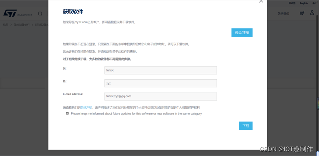Select the 获取软件 dialog heading
The height and width of the screenshot is (156, 319).
click(73, 11)
